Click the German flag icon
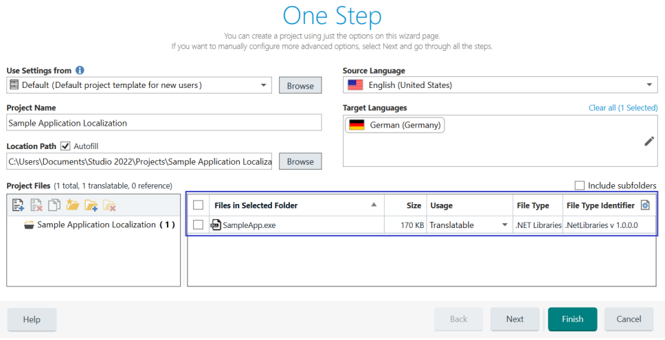This screenshot has width=665, height=340. pos(357,125)
